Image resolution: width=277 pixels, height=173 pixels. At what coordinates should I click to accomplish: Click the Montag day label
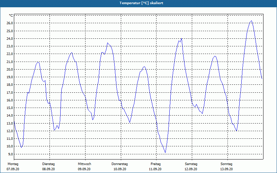click(13, 164)
